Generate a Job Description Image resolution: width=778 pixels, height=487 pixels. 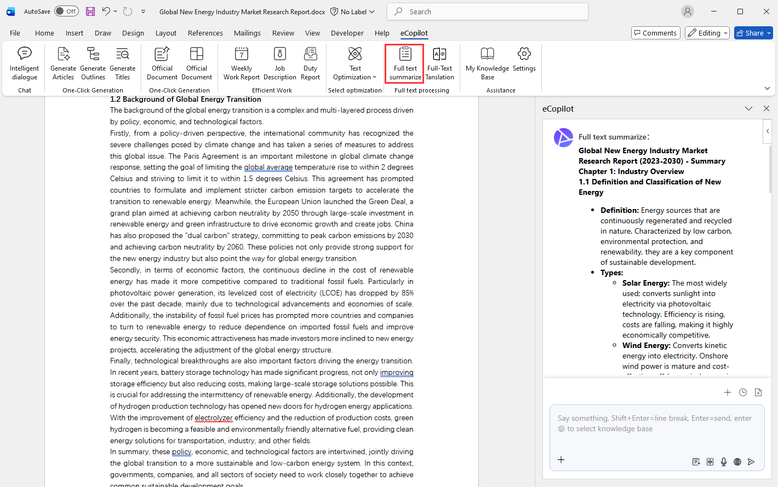pyautogui.click(x=279, y=62)
